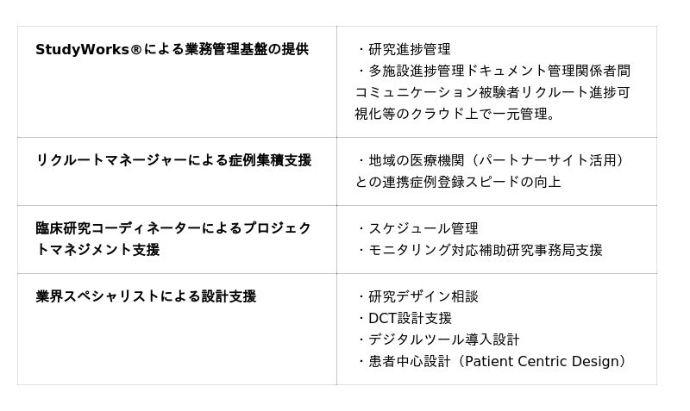This screenshot has height=411, width=690.
Task: Click the トマネジメント支援 wrapped heading line
Action: pos(97,250)
